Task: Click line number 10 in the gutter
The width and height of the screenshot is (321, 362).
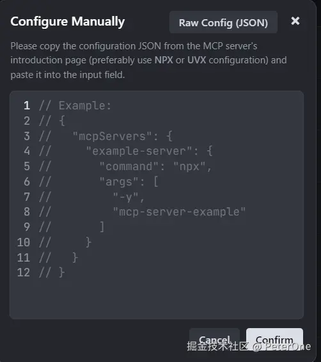Action: (24, 242)
